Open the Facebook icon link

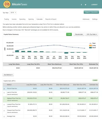[x=81, y=5]
